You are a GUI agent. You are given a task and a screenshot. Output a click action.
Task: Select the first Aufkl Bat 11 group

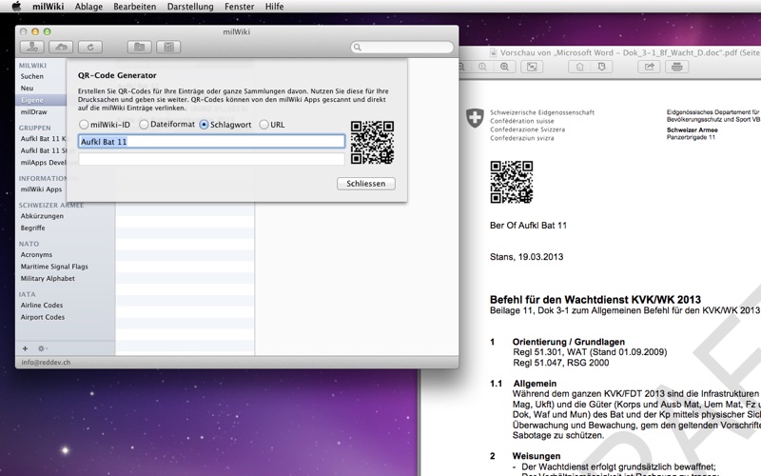[x=43, y=138]
